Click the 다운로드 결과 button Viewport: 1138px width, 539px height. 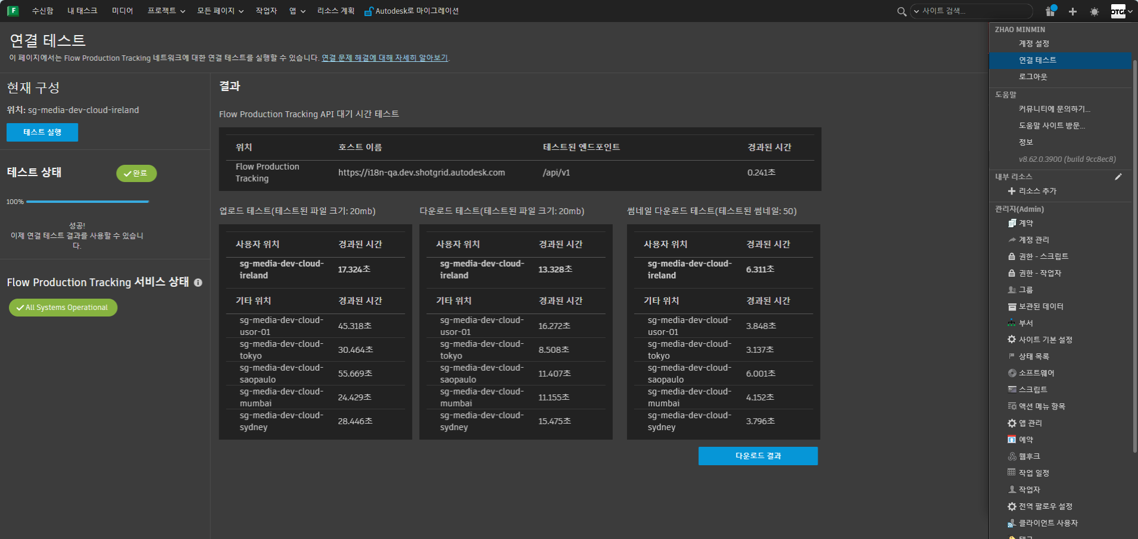click(x=758, y=456)
